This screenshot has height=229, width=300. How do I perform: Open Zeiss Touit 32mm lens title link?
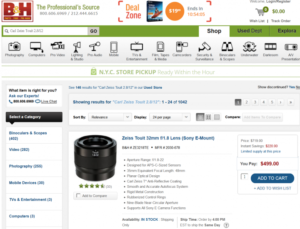(168, 138)
